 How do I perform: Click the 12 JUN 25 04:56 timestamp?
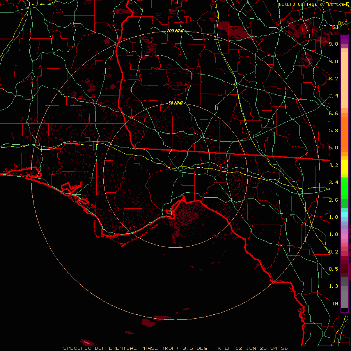(261, 348)
